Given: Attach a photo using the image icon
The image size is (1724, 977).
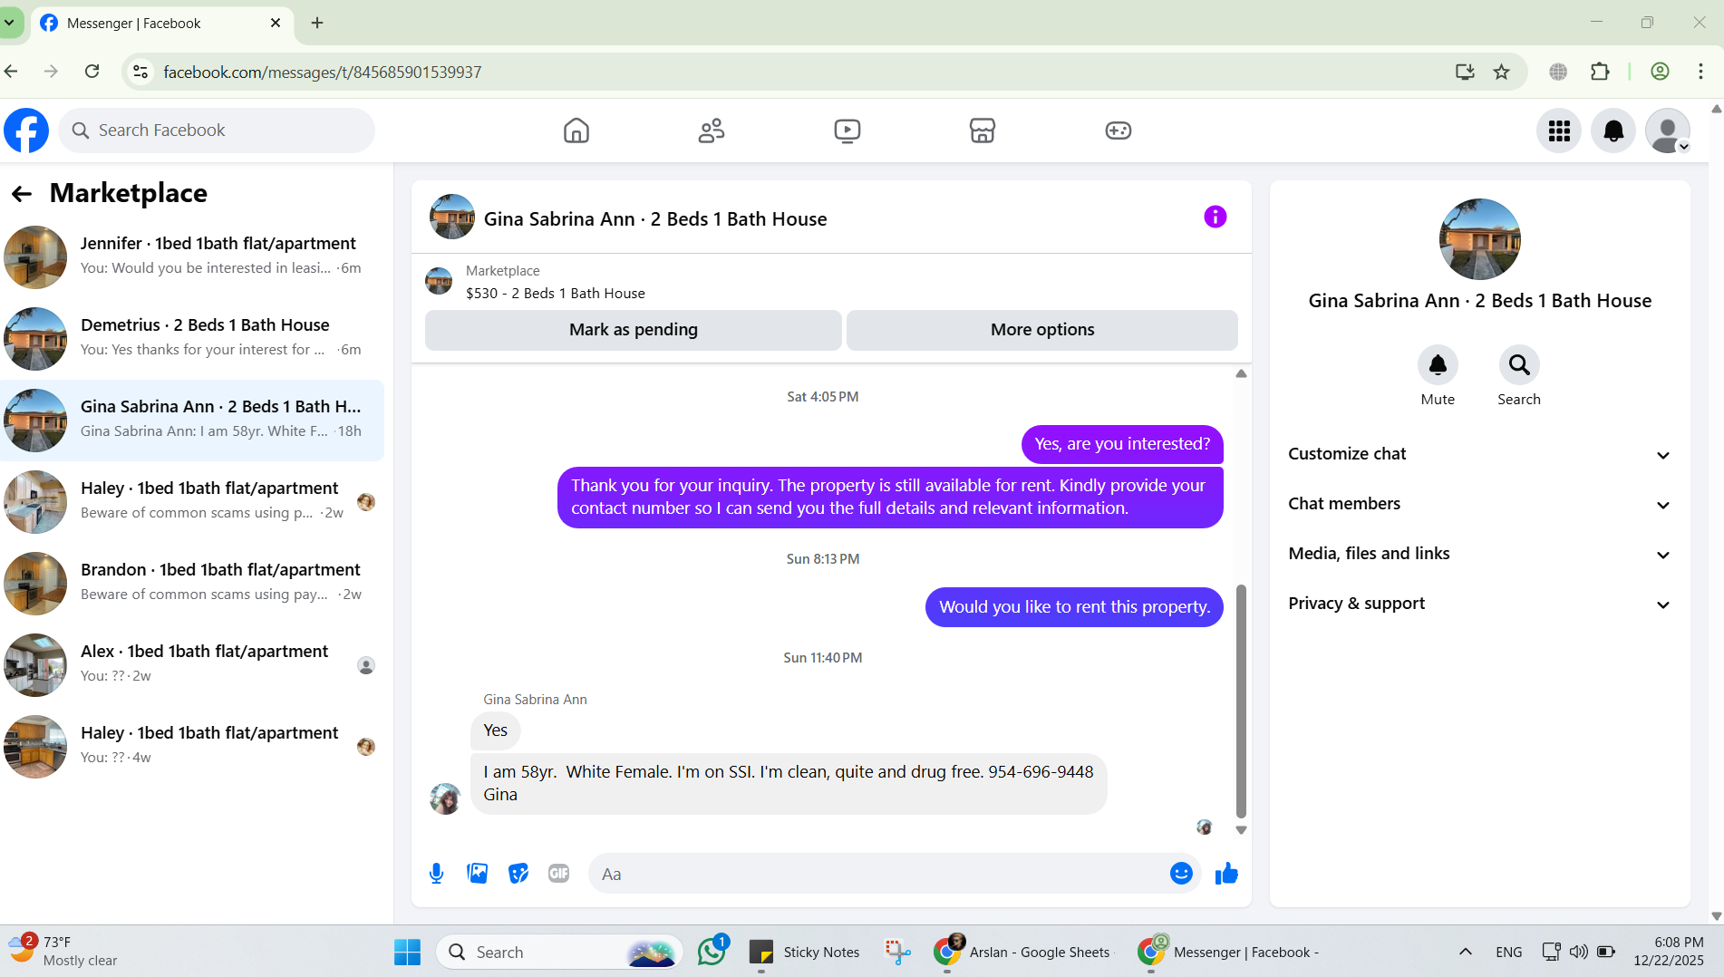Looking at the screenshot, I should [478, 873].
